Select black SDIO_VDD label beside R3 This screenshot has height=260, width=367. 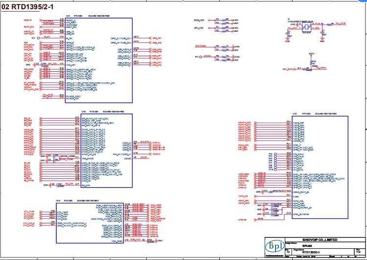click(199, 21)
